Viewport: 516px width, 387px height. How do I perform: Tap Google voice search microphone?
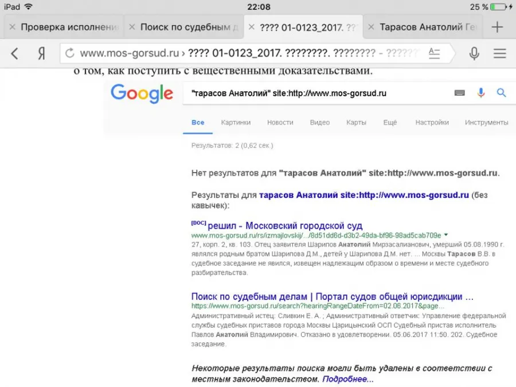481,93
